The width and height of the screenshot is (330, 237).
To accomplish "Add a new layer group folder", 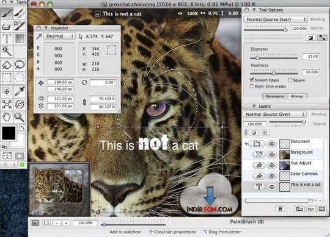I will [299, 209].
